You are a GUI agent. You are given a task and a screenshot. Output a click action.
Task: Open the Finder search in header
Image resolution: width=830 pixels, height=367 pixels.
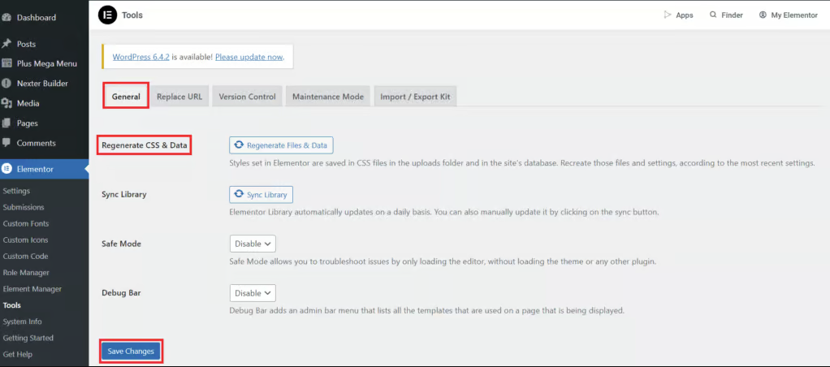[x=726, y=15]
